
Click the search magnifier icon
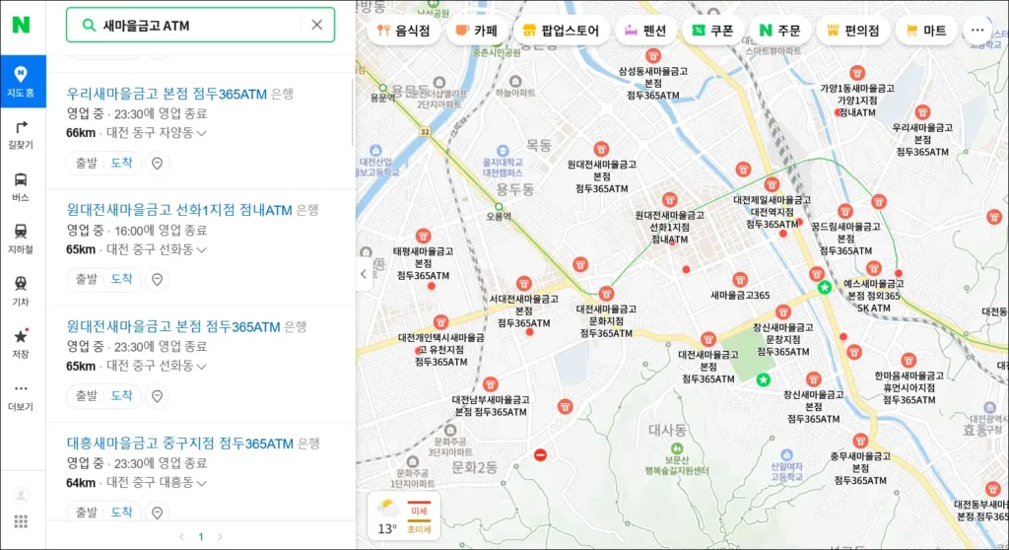point(89,25)
